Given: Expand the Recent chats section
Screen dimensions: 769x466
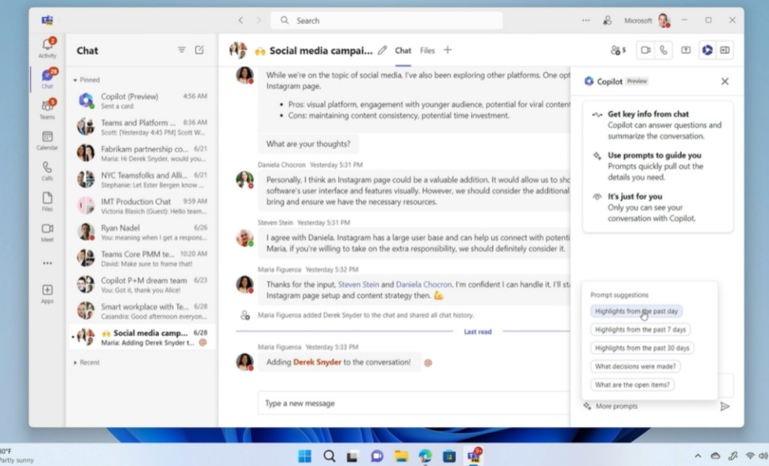Looking at the screenshot, I should click(86, 362).
